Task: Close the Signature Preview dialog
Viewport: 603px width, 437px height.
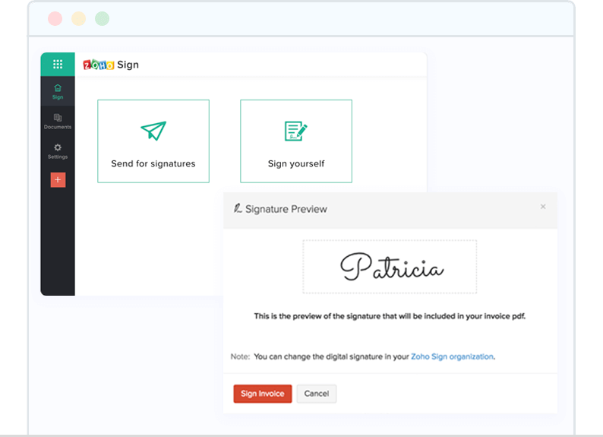Action: [x=543, y=207]
